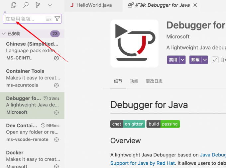Expand the additional views chevron in sidebar
226x168 pixels.
point(50,5)
